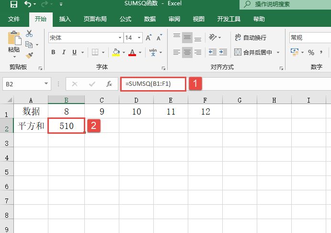Open the 公式 ribbon tab
This screenshot has width=331, height=233.
pyautogui.click(x=126, y=19)
